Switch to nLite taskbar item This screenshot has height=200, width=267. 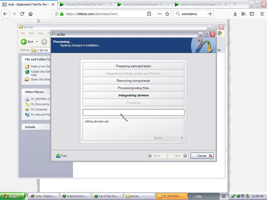pyautogui.click(x=203, y=196)
